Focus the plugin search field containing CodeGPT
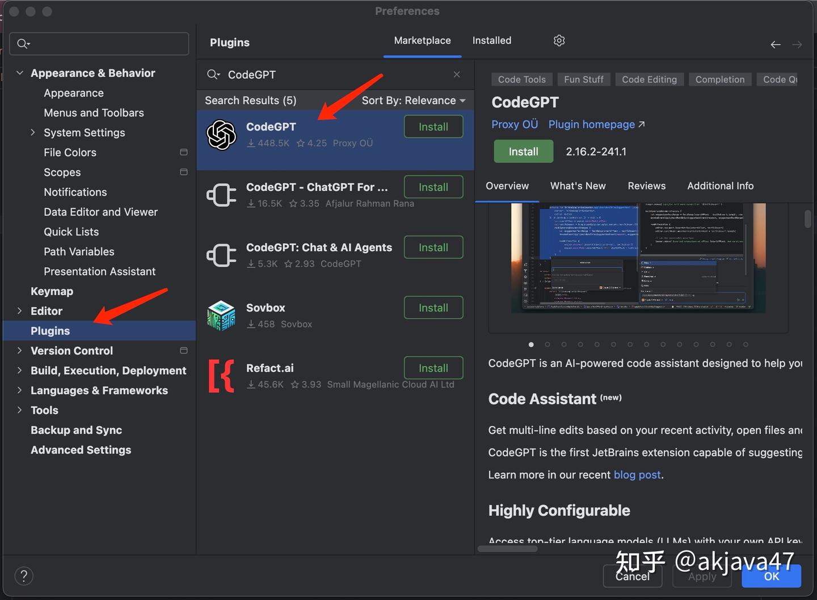817x600 pixels. click(335, 74)
